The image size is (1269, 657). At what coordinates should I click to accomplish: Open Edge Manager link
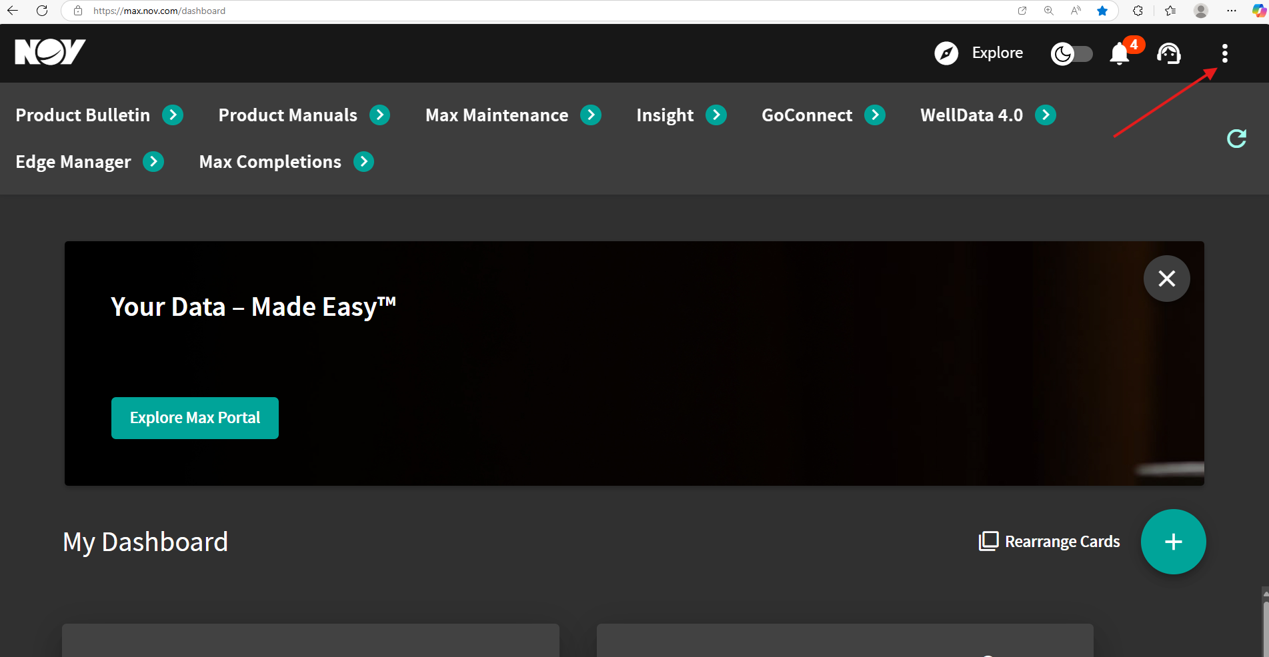click(73, 162)
